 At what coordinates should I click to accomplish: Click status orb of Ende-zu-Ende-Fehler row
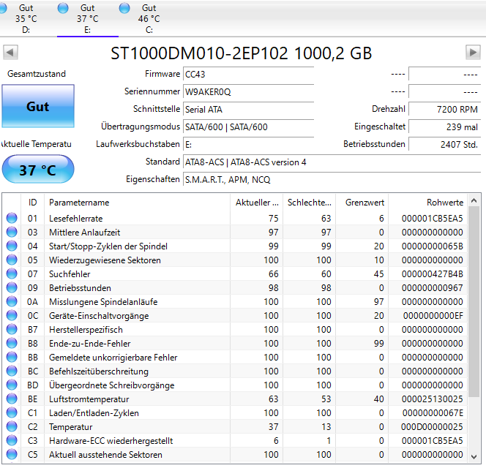coord(12,343)
